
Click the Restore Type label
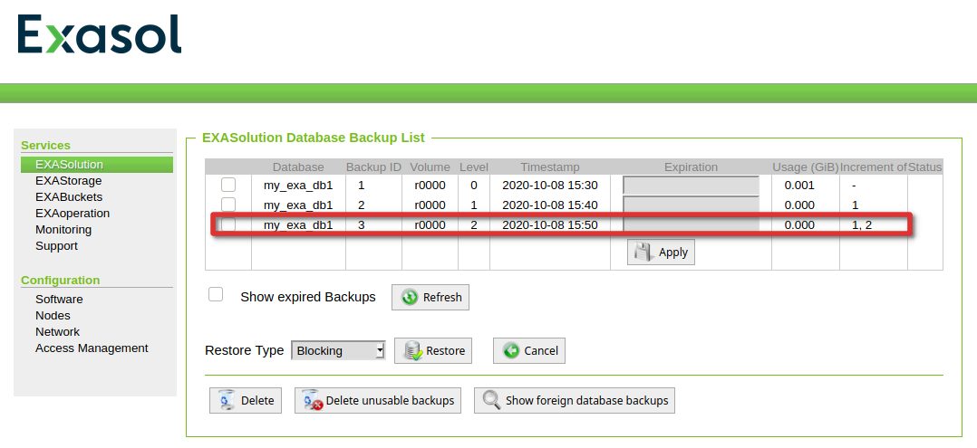[245, 350]
